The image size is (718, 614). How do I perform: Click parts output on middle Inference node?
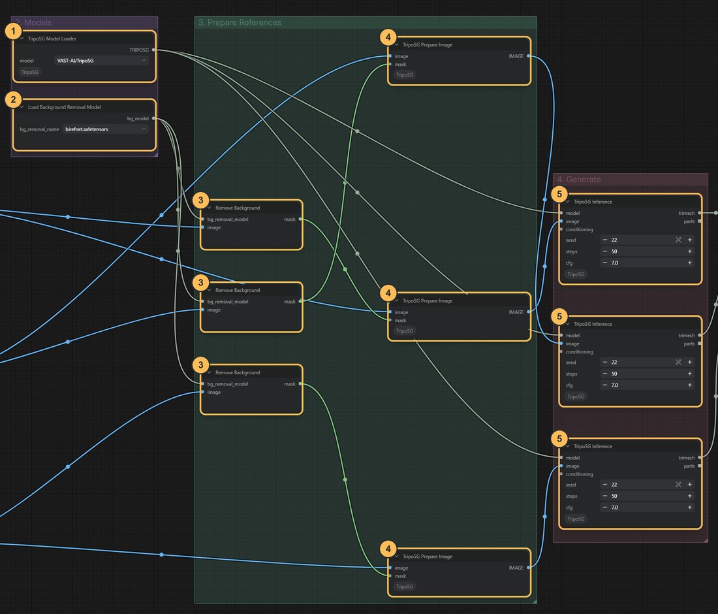700,344
